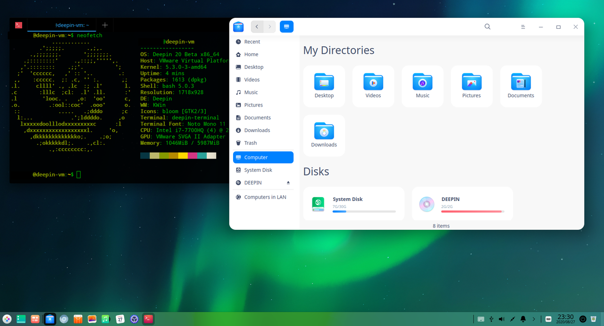The width and height of the screenshot is (604, 326).
Task: Click the pink neofetch color block
Action: [x=193, y=156]
